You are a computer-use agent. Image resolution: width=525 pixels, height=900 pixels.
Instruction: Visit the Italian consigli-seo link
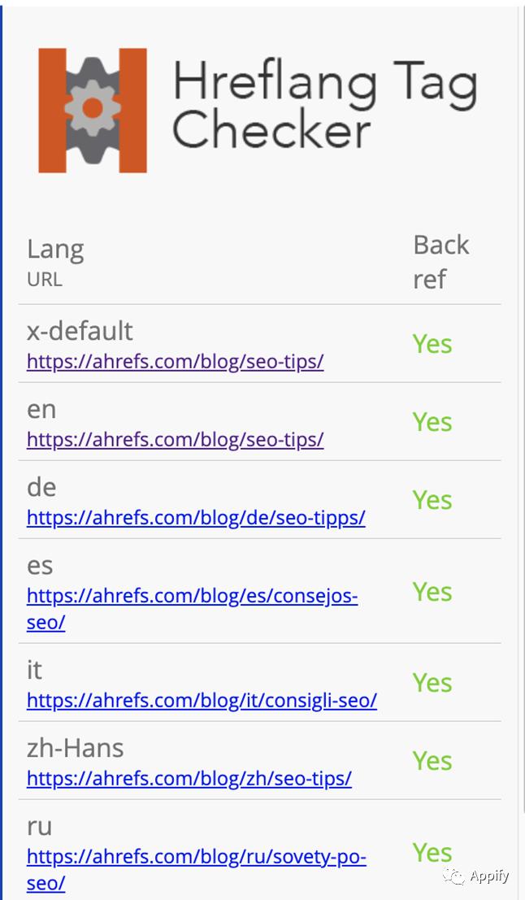click(202, 700)
